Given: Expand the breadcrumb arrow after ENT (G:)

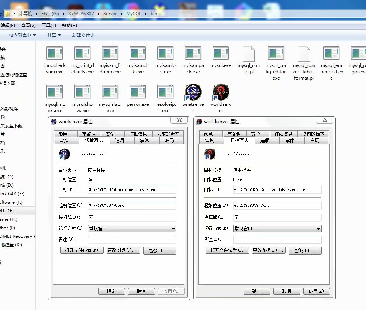Looking at the screenshot, I should [x=64, y=14].
